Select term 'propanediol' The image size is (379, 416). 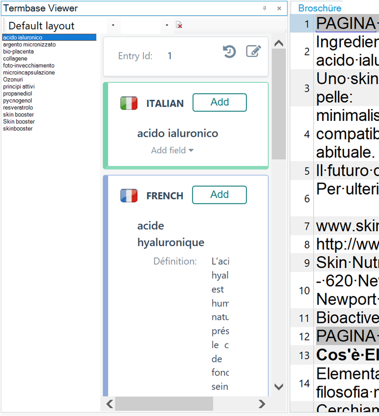18,93
